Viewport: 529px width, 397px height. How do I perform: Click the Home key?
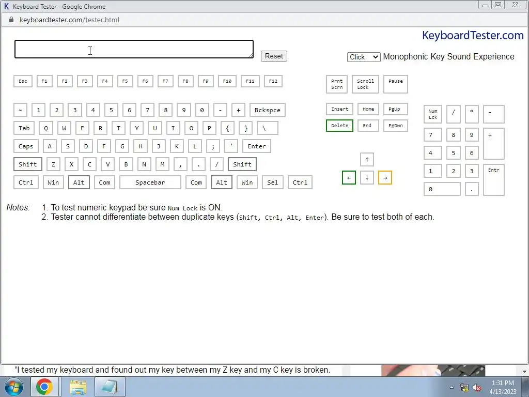click(x=368, y=109)
